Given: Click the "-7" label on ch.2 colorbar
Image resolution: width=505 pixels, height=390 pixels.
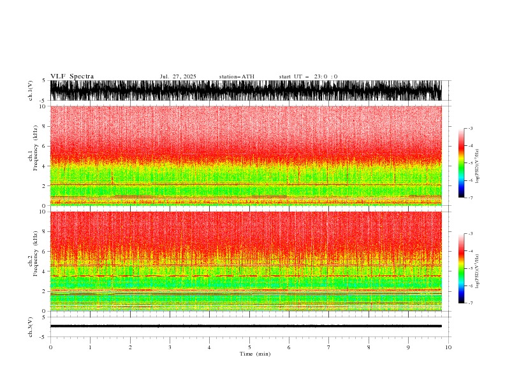Looking at the screenshot, I should click(x=471, y=303).
